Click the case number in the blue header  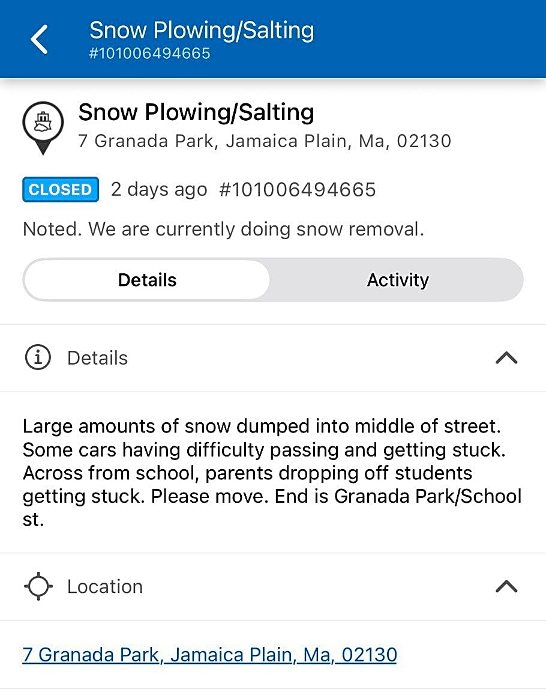pyautogui.click(x=149, y=53)
